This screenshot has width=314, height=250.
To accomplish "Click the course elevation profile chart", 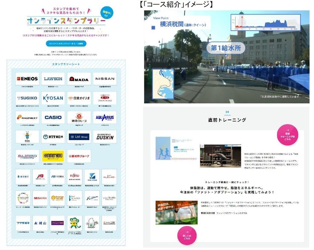I will pos(266,22).
